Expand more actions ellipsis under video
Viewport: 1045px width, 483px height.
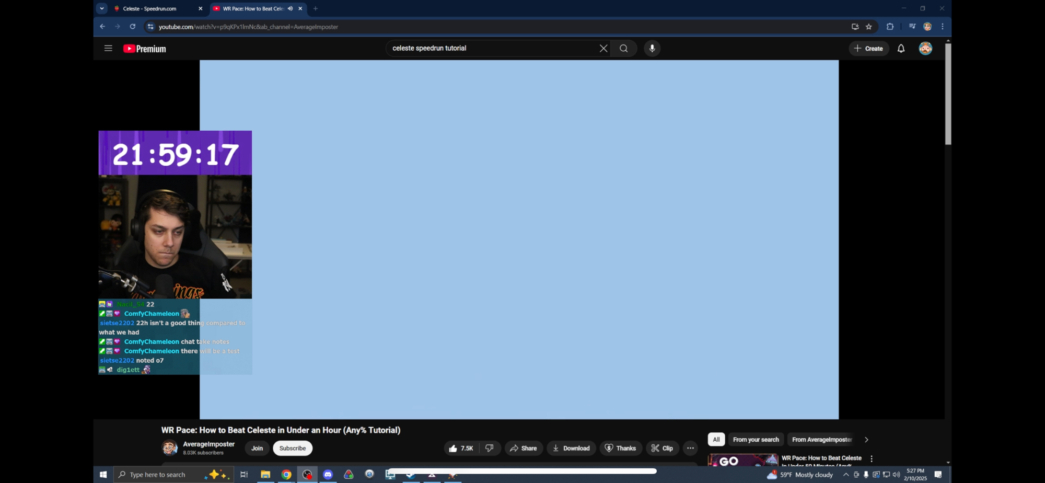point(690,448)
